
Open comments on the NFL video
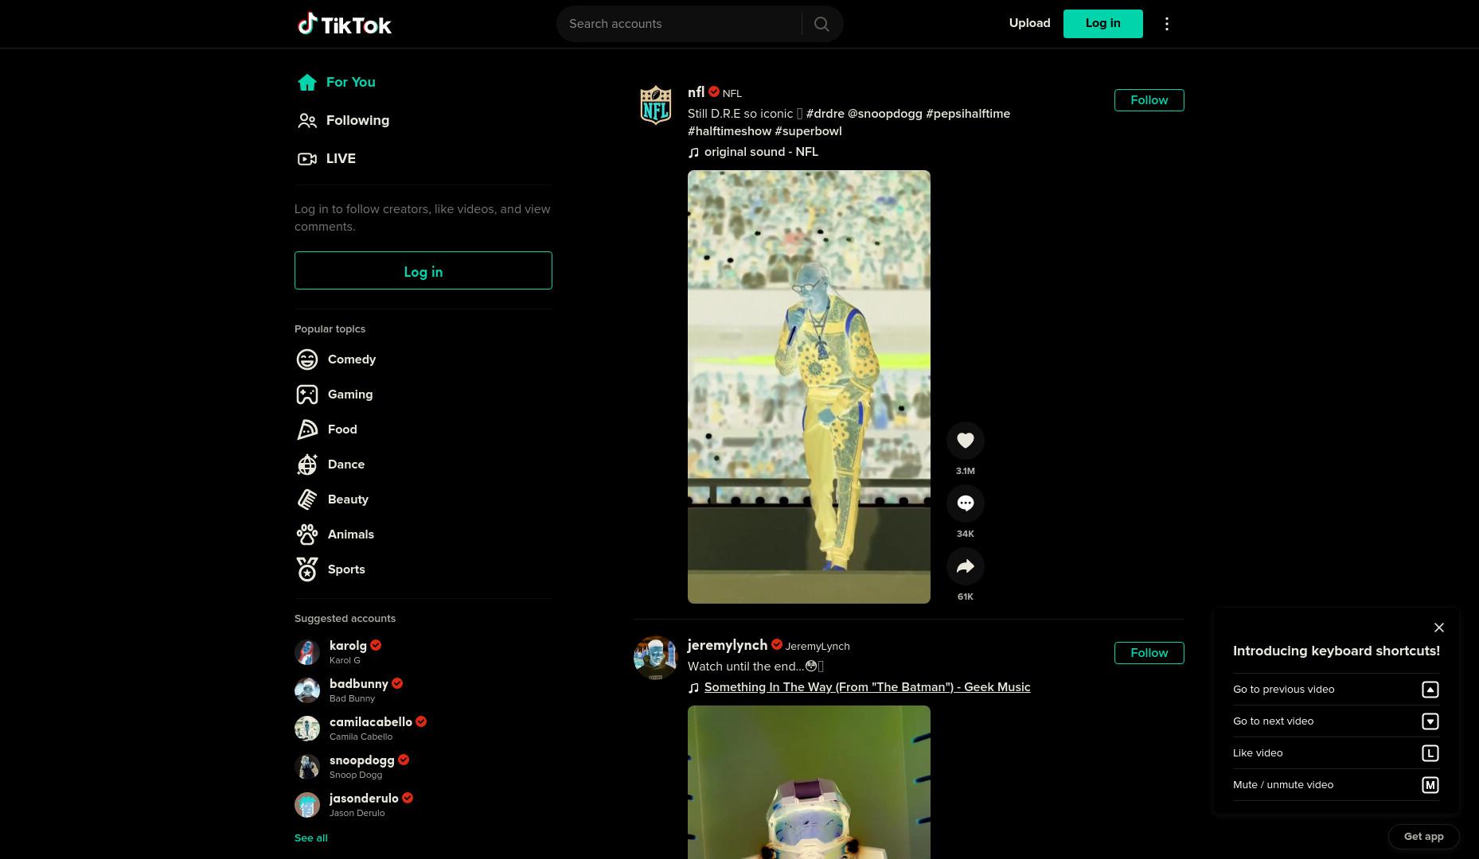point(966,503)
